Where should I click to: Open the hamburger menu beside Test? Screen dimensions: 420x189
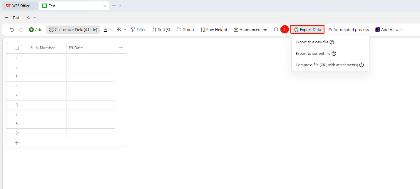point(6,18)
